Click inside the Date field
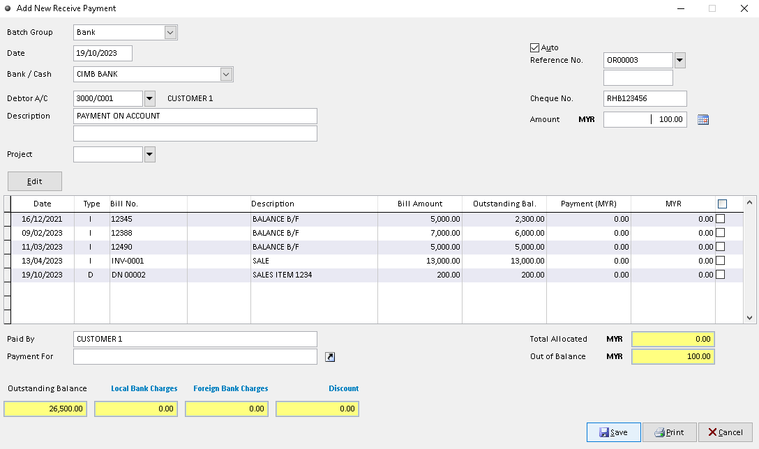Image resolution: width=759 pixels, height=449 pixels. tap(101, 53)
